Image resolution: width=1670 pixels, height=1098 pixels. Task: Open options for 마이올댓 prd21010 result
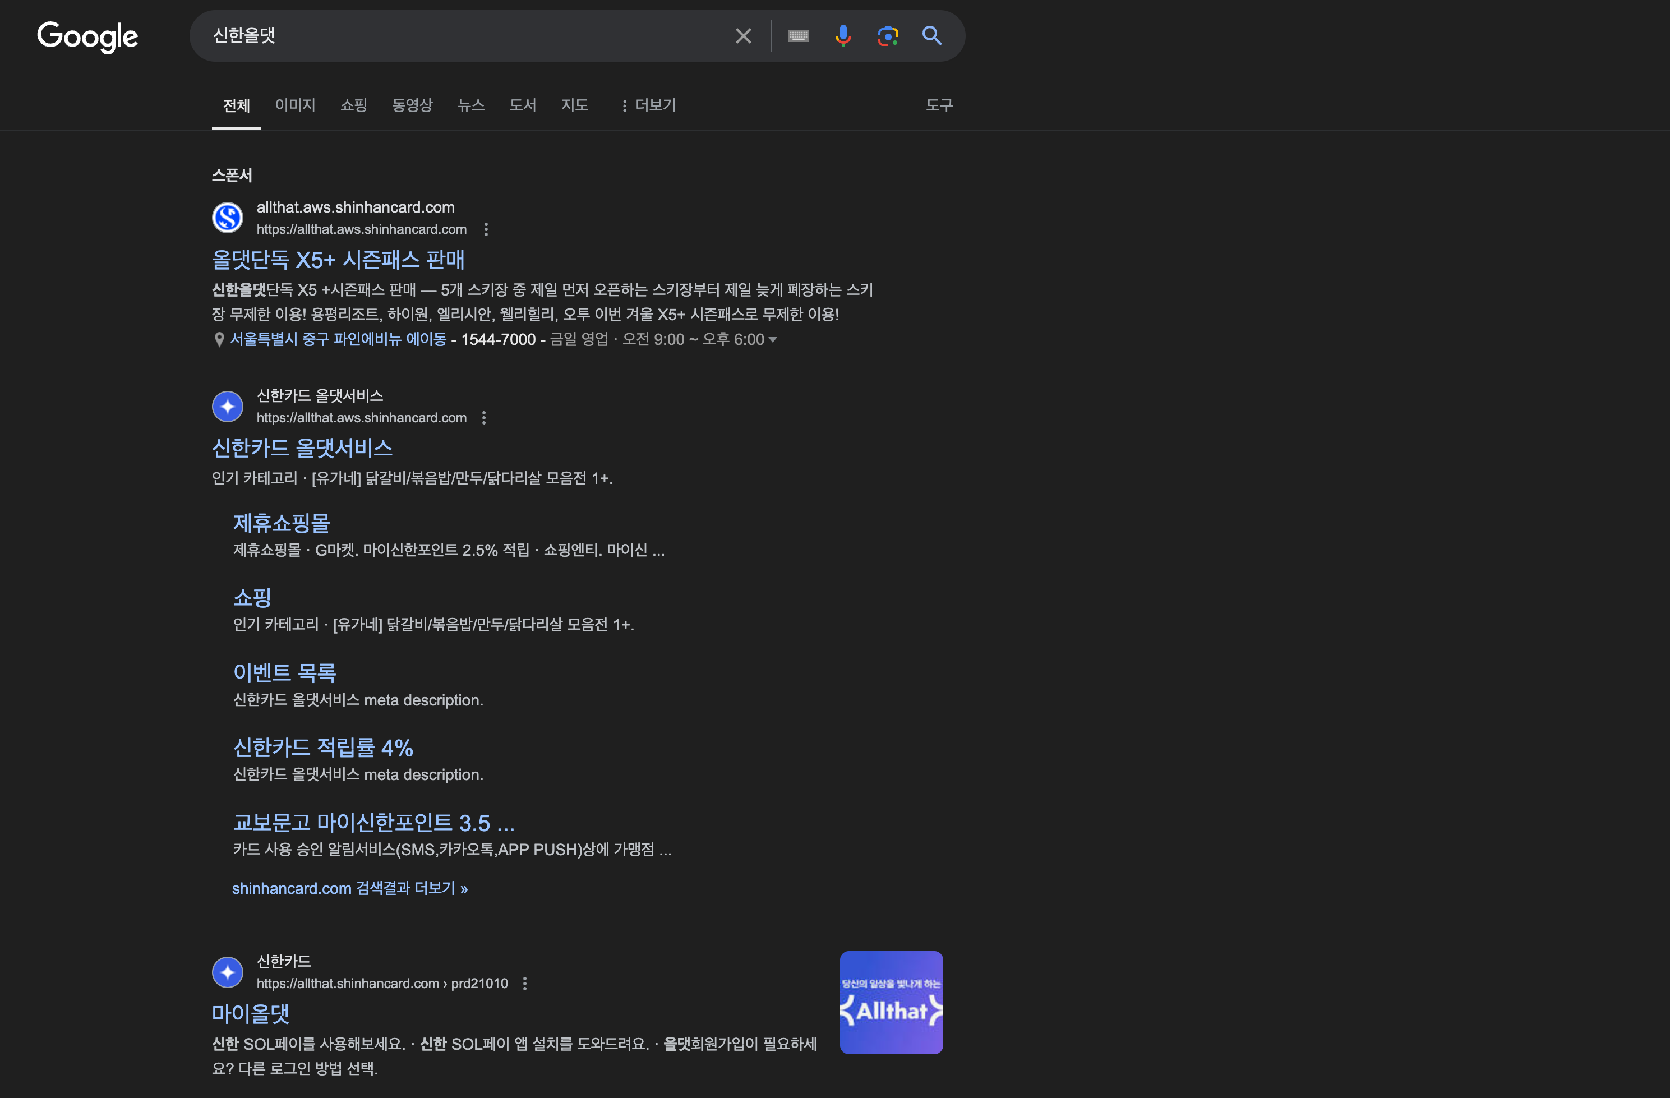[x=525, y=984]
